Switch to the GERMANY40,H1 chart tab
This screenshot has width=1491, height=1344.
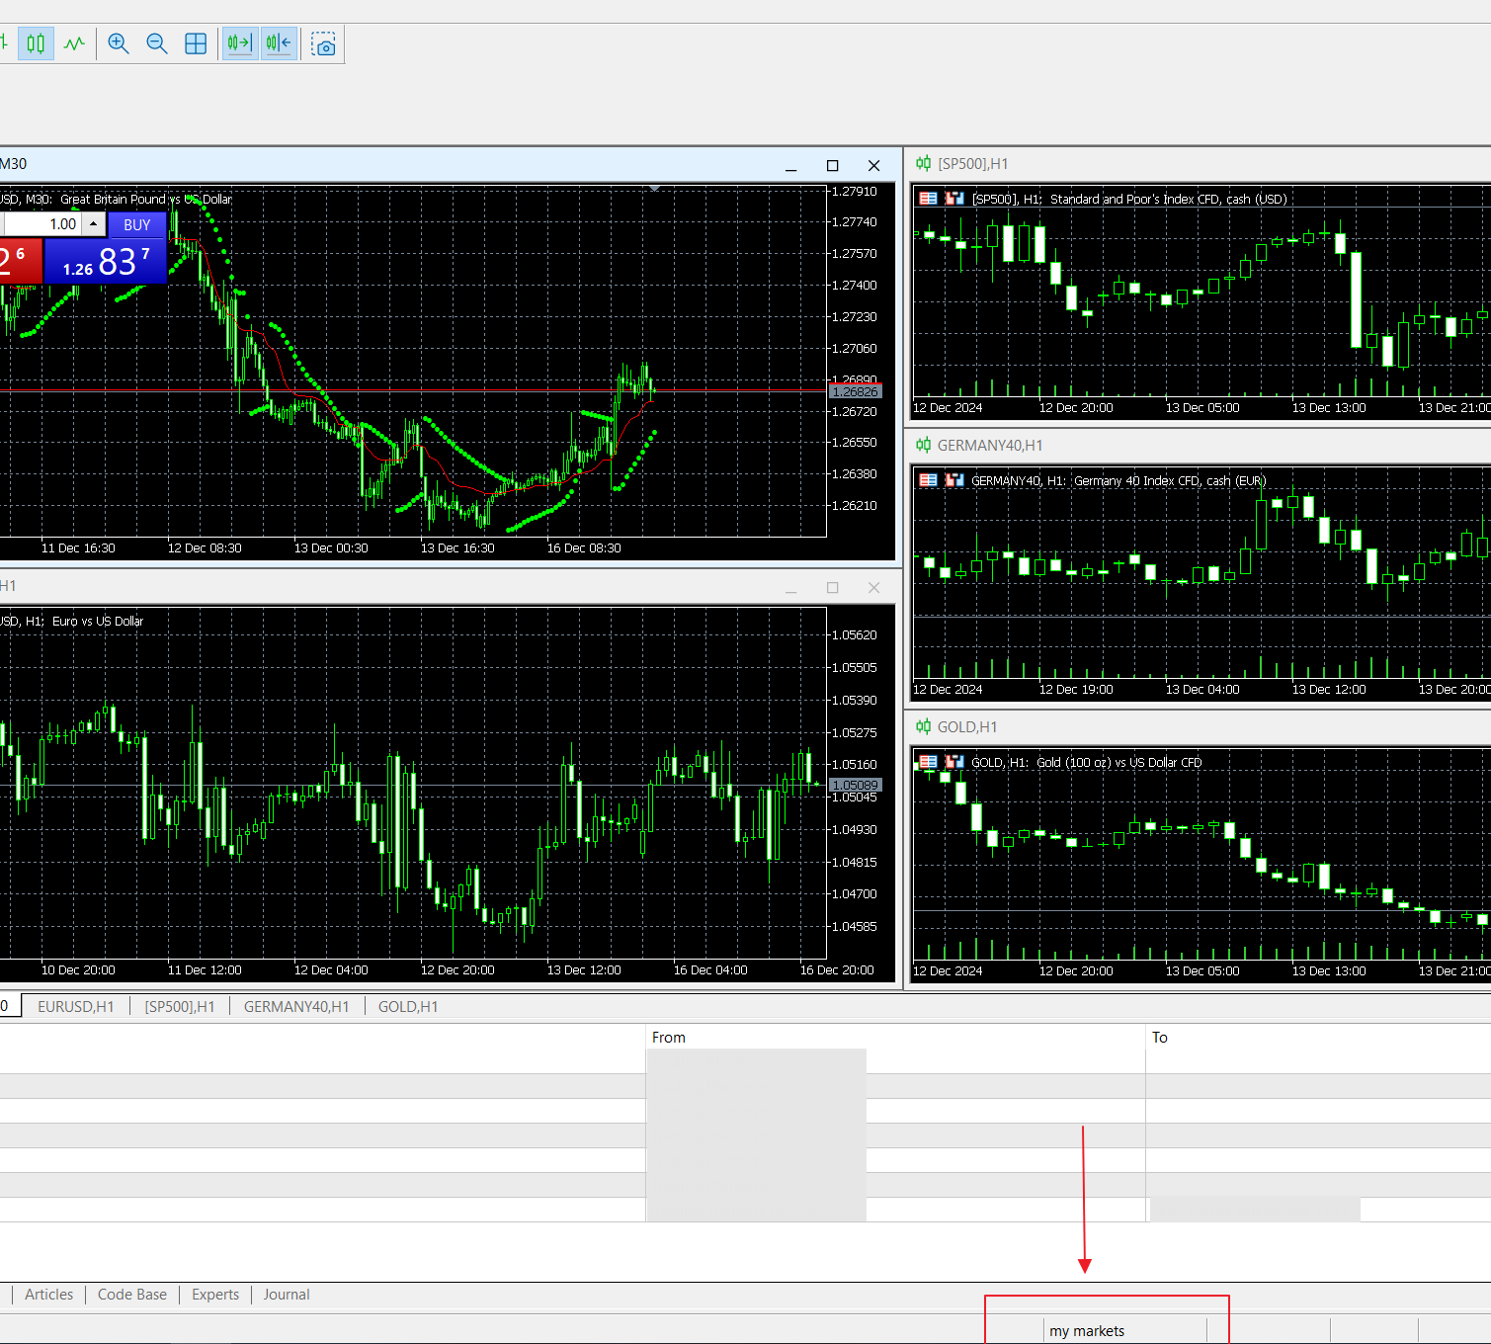296,1006
